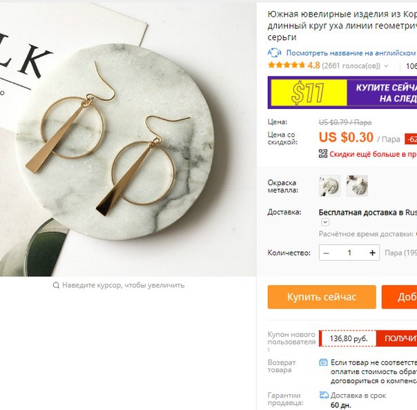Decrease quantity with minus button

point(327,253)
